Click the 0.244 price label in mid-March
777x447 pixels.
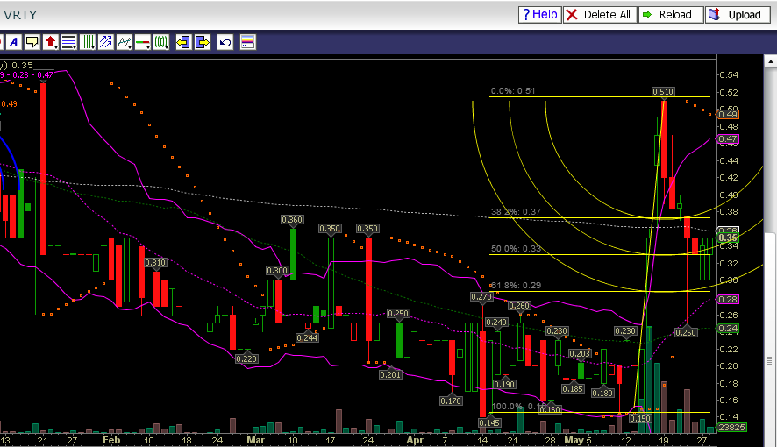[307, 337]
